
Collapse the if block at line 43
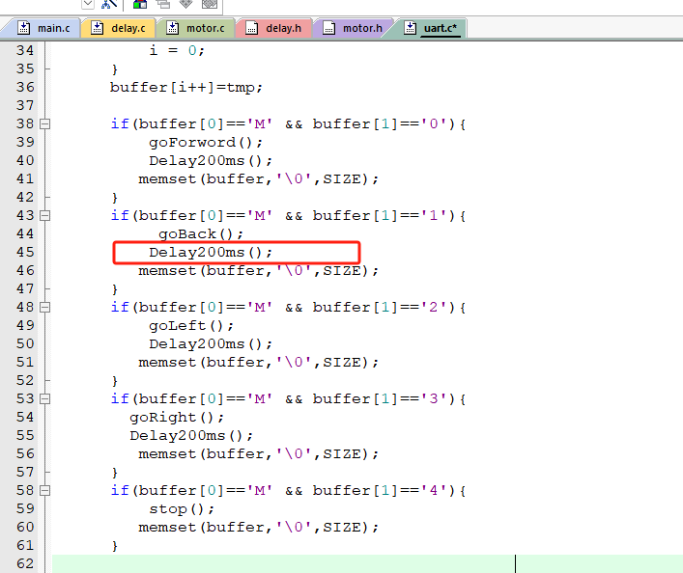44,216
